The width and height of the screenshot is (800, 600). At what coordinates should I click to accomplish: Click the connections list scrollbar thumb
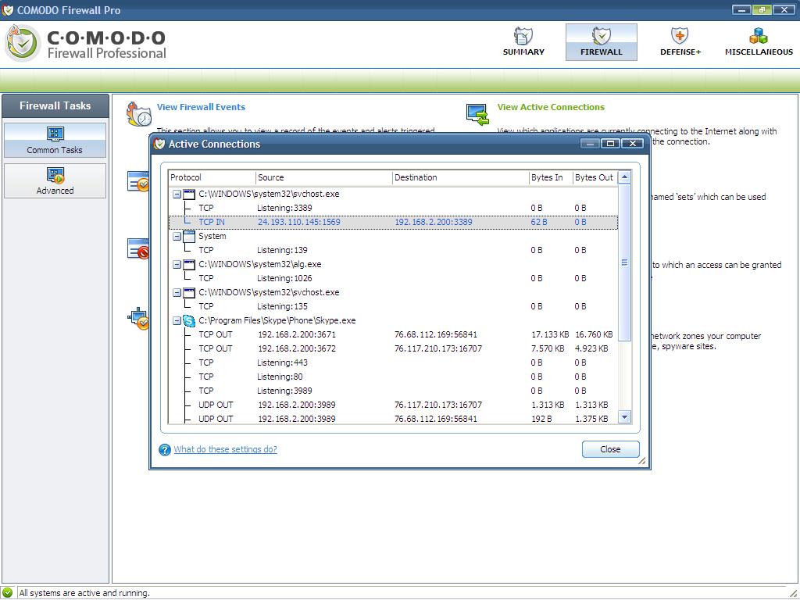[x=624, y=262]
